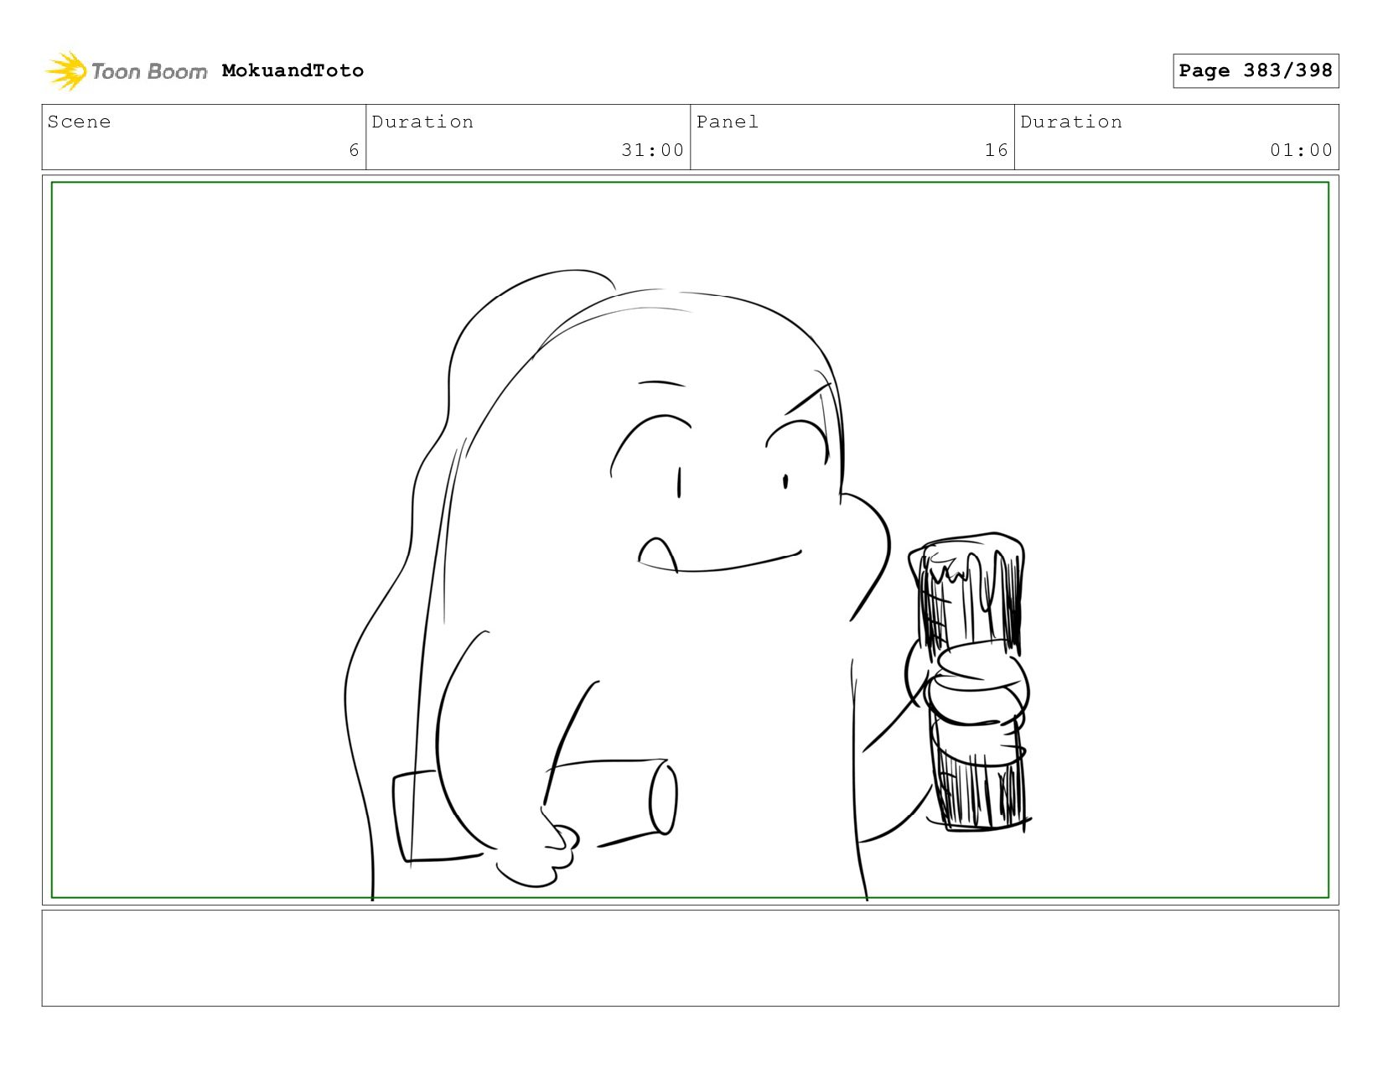This screenshot has height=1069, width=1383.
Task: Click the Toon Boom wordmark text
Action: 149,71
